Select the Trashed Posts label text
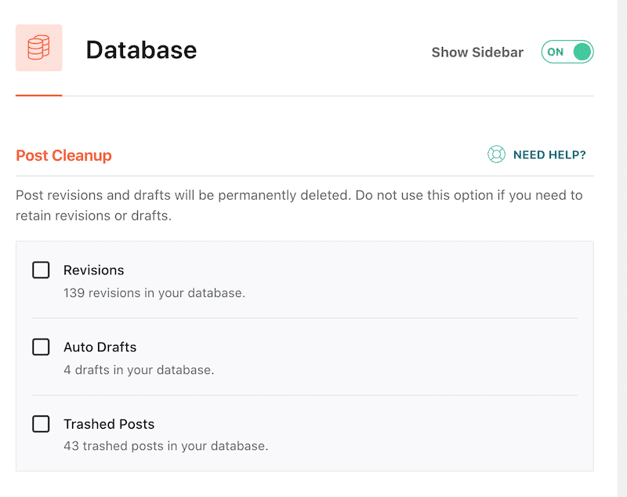This screenshot has height=497, width=627. tap(108, 423)
